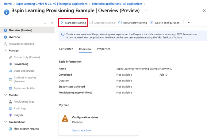Click the Provision on demand person icon

(6, 44)
